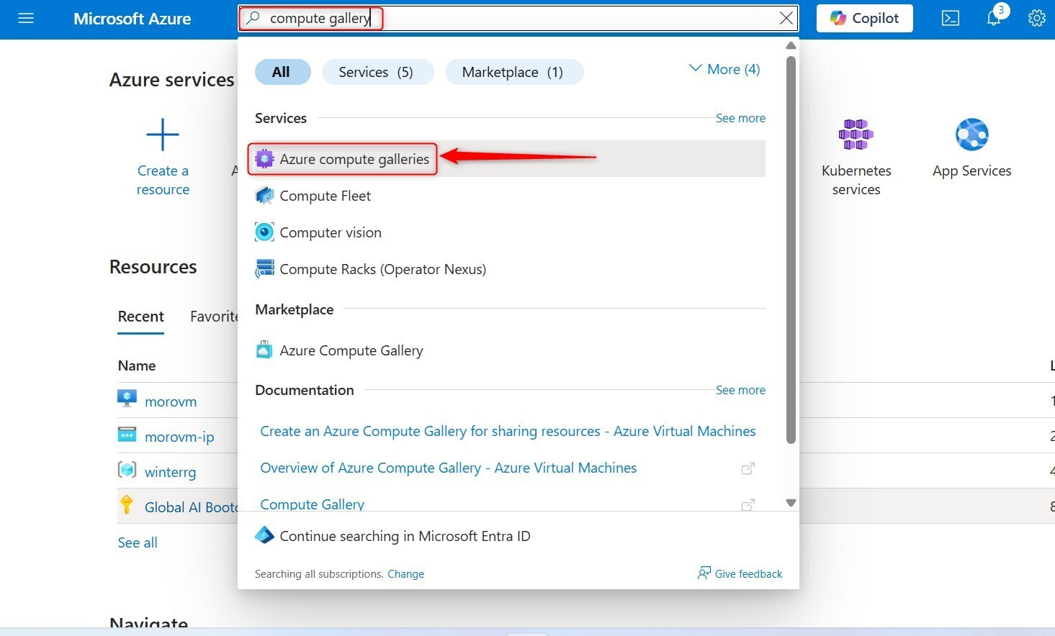Image resolution: width=1055 pixels, height=636 pixels.
Task: Click See more next to Services
Action: tap(740, 118)
